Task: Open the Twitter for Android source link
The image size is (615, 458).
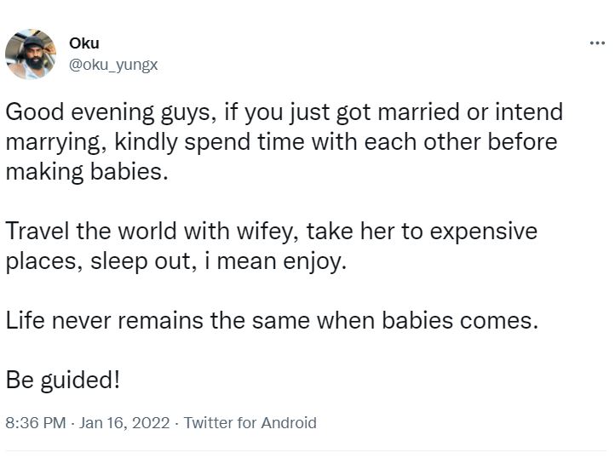Action: [250, 423]
